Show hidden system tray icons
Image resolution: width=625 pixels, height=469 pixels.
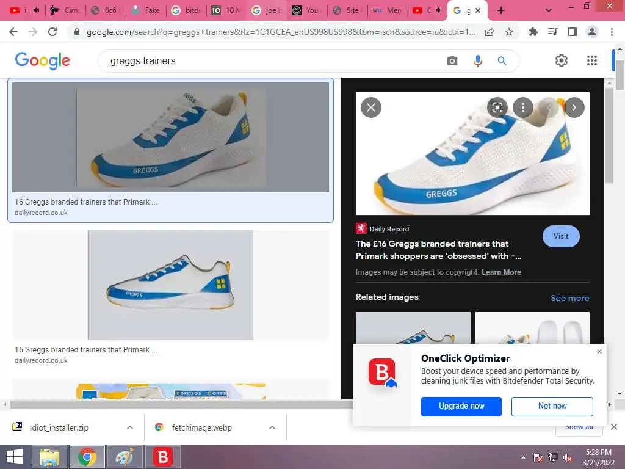pos(523,457)
